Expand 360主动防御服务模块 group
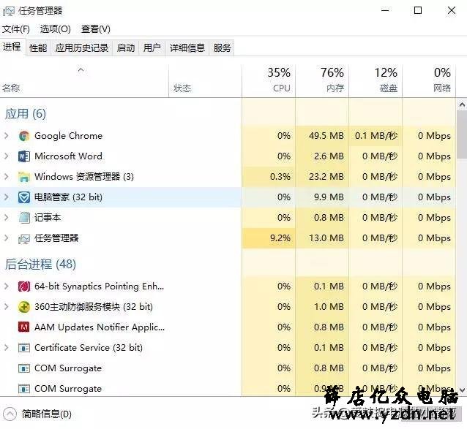Viewport: 467px width, 429px height. [x=7, y=307]
